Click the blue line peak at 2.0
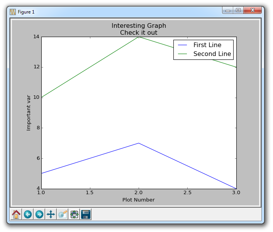This screenshot has height=232, width=273. 139,143
